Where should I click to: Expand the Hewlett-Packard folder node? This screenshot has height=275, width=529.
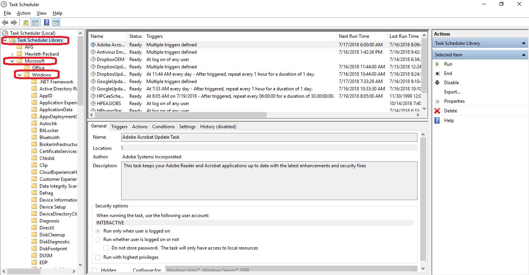(x=12, y=54)
